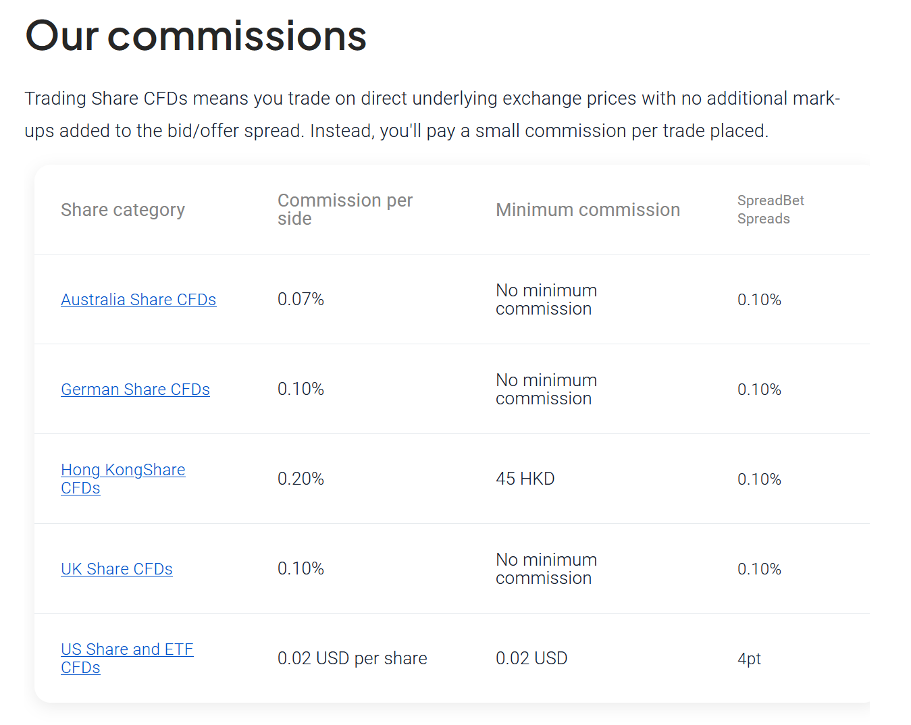Click the 0.07% Australia commission cell
Image resolution: width=911 pixels, height=725 pixels.
point(301,299)
